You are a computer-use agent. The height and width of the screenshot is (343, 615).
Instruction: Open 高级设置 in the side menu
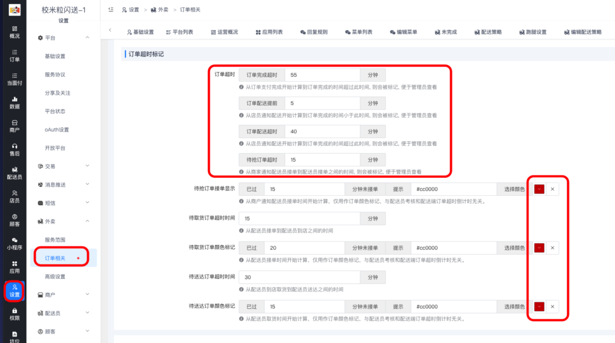[x=55, y=277]
